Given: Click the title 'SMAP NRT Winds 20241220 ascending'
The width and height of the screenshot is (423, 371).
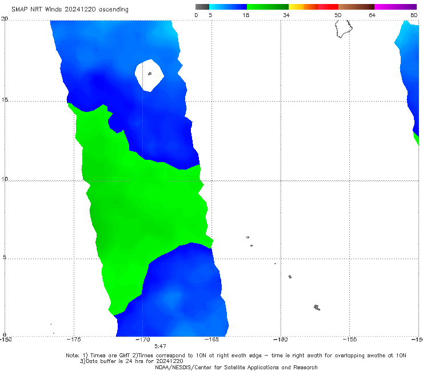Looking at the screenshot, I should pyautogui.click(x=70, y=10).
